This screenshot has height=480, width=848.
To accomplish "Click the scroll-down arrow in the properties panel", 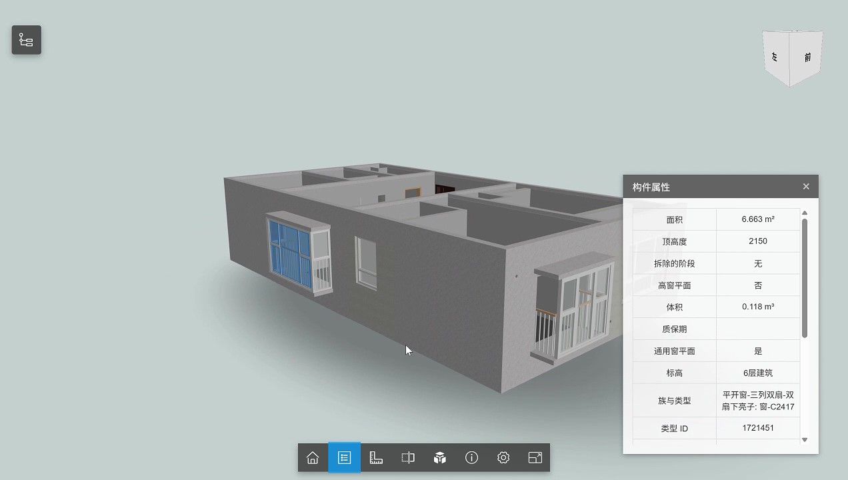I will pos(805,440).
